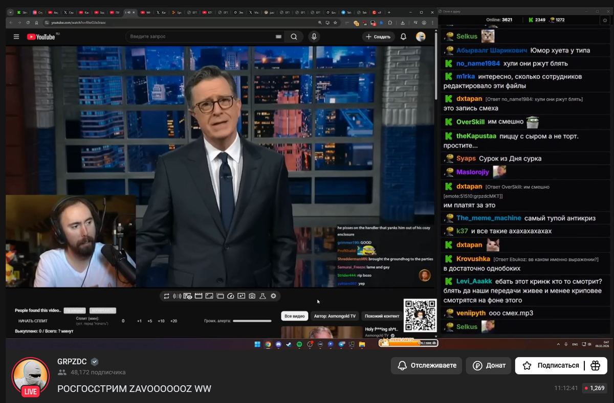Open the flask experiments icon

tap(262, 296)
